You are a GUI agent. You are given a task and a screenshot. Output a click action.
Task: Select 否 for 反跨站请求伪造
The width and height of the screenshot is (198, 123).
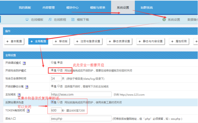pyautogui.click(x=59, y=102)
